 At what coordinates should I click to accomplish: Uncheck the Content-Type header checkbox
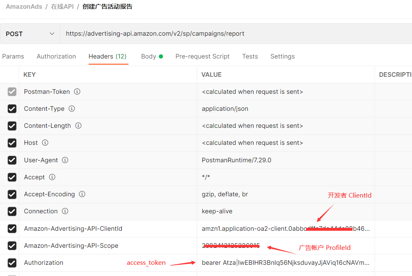tap(12, 109)
